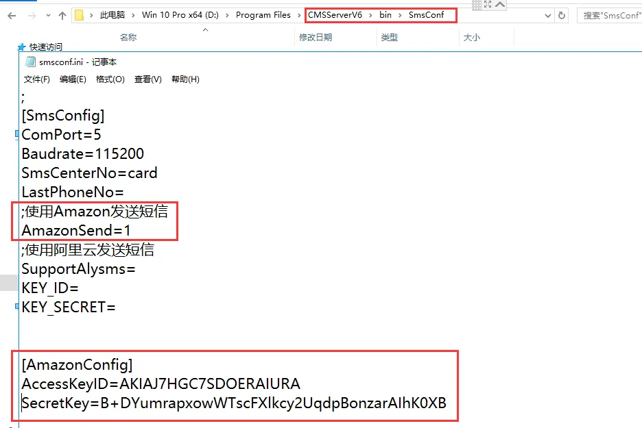Open the 格式(O) menu in Notepad

click(110, 79)
